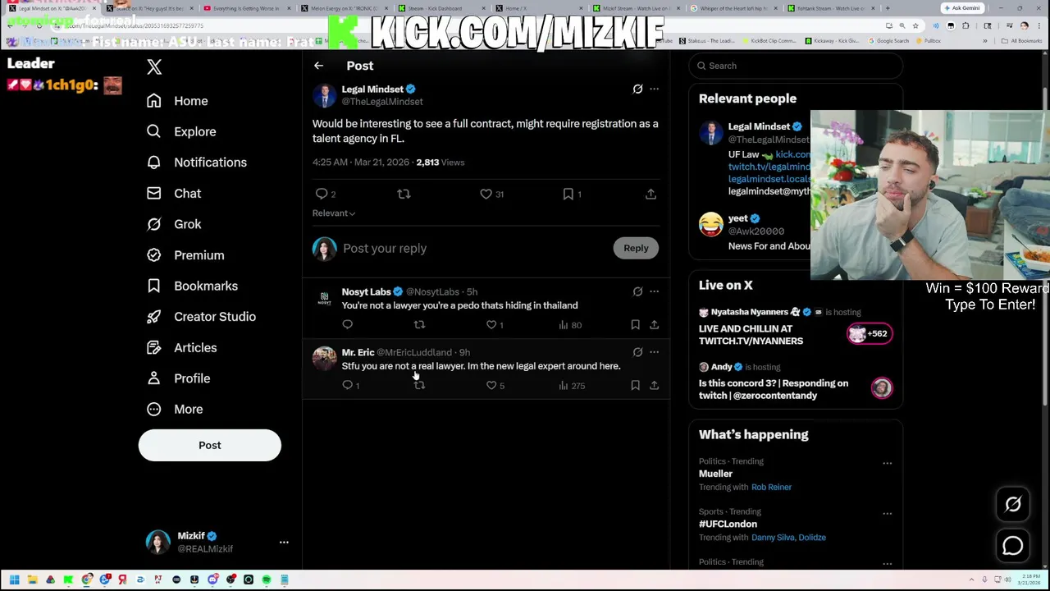Click the X Search box
This screenshot has width=1050, height=591.
[795, 66]
